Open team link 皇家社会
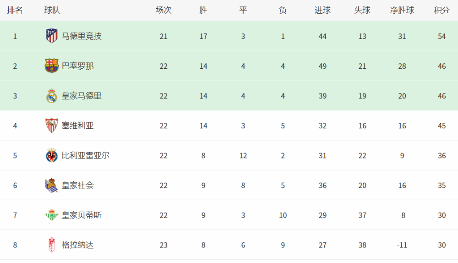 coord(78,185)
